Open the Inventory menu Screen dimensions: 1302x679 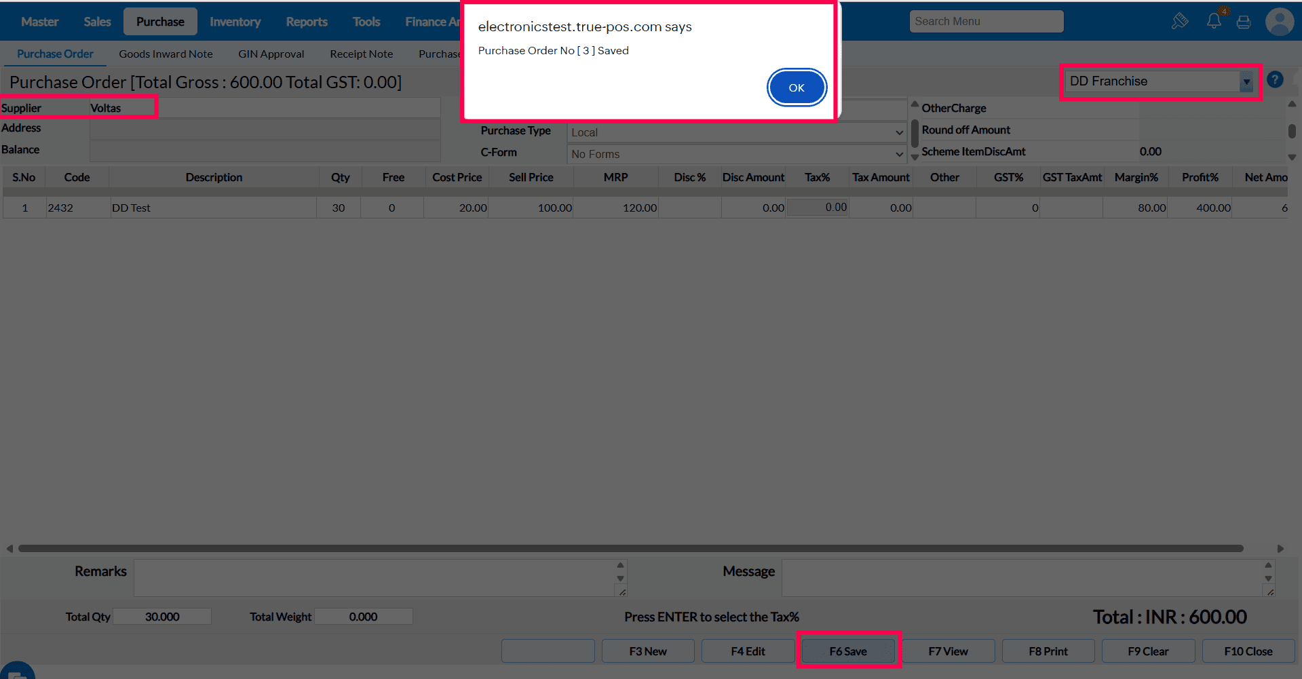pyautogui.click(x=235, y=22)
